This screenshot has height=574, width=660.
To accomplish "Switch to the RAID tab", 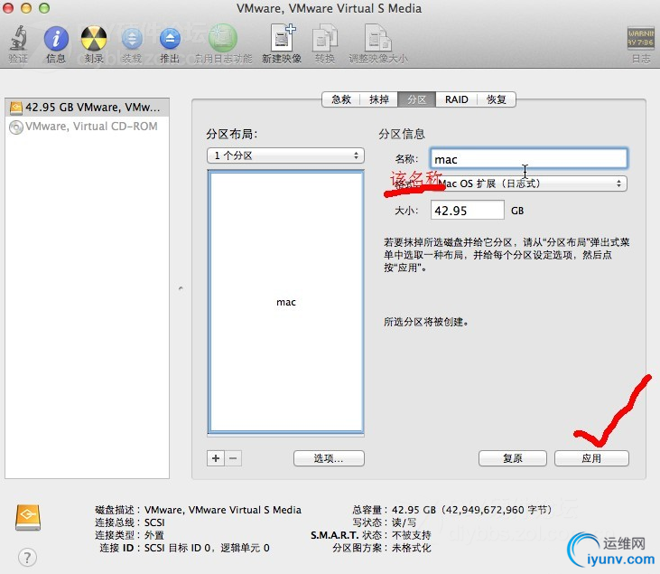I will [x=456, y=99].
